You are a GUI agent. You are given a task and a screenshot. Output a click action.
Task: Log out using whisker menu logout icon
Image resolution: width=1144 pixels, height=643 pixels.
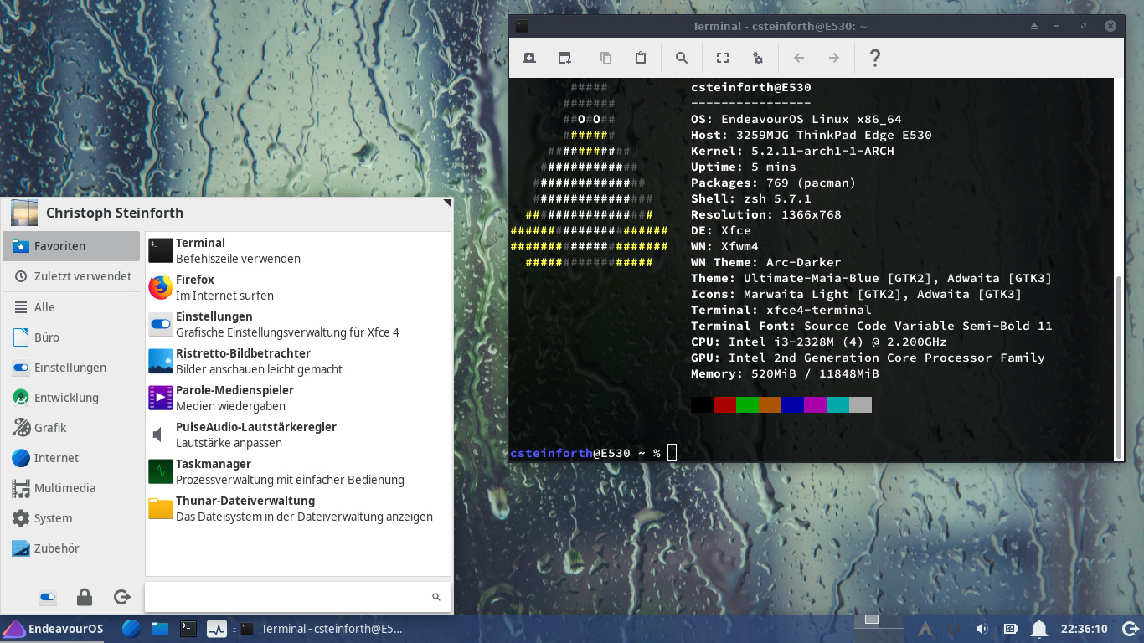coord(122,597)
